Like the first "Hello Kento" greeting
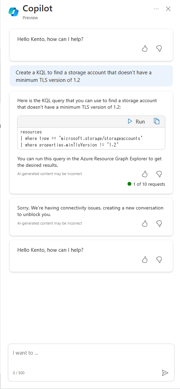This screenshot has height=389, width=180. point(145,48)
